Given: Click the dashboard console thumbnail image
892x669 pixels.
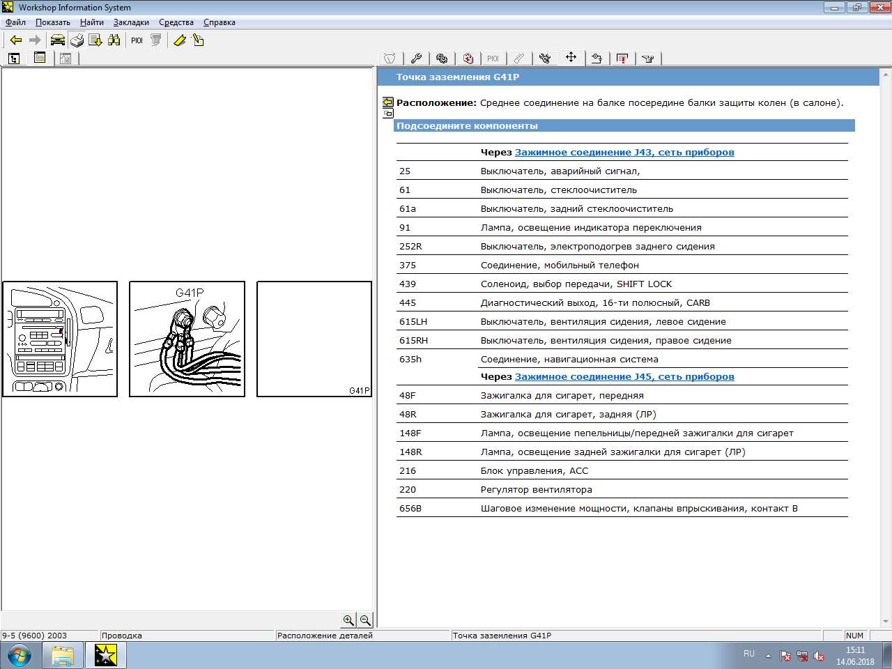Looking at the screenshot, I should tap(60, 339).
